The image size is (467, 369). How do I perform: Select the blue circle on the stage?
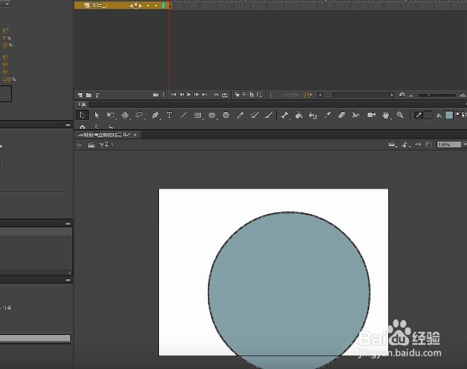[x=289, y=290]
